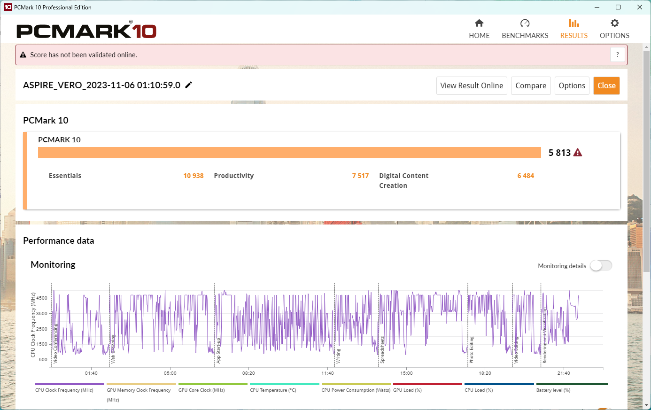Toggle the GPU Memory Clock Frequency legend item
This screenshot has width=651, height=410.
click(x=141, y=393)
